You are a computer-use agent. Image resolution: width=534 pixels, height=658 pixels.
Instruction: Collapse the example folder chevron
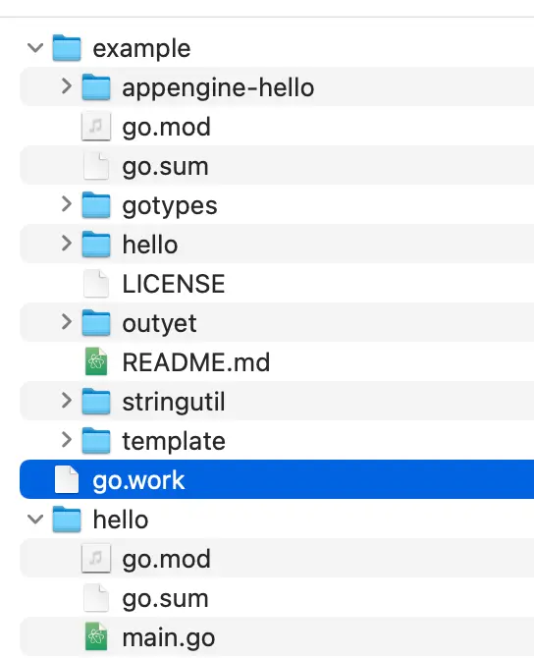[35, 47]
